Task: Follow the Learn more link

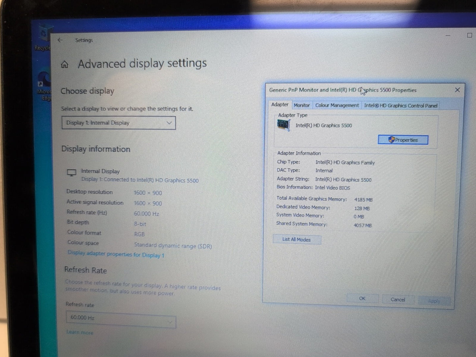Action: click(x=80, y=332)
